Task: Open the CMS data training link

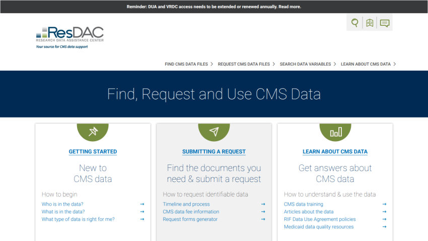Action: 303,204
